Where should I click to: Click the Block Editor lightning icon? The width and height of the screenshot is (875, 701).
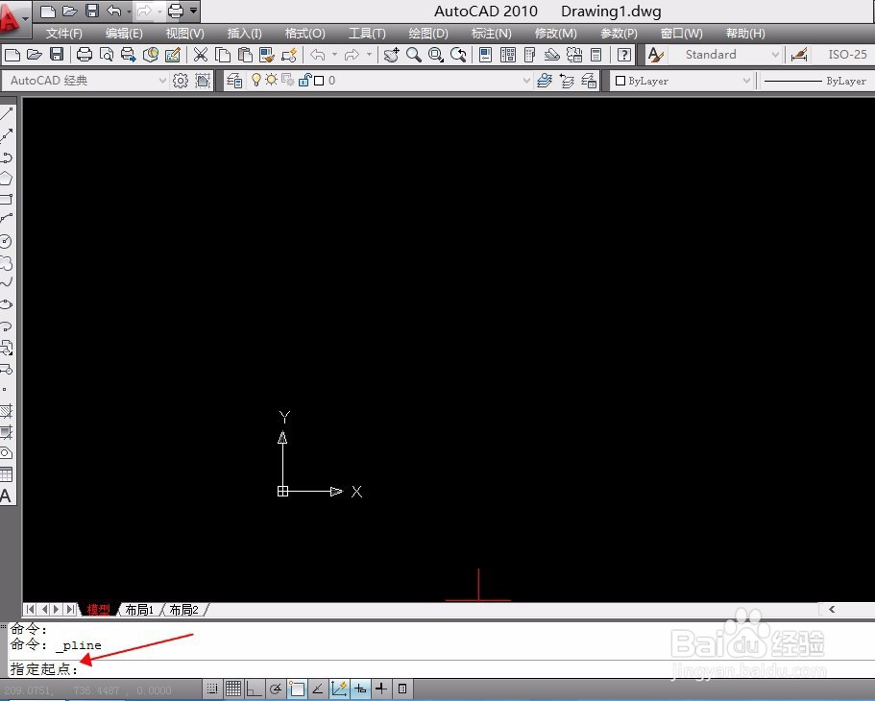pyautogui.click(x=290, y=55)
